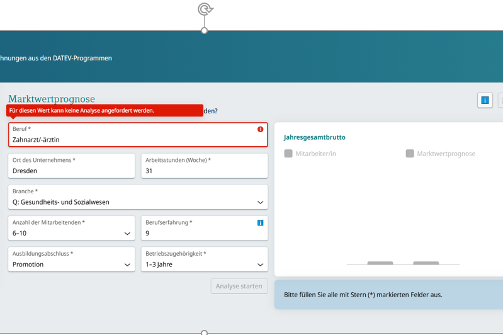Click the left gray bar in chart
This screenshot has height=335, width=503.
(x=380, y=263)
